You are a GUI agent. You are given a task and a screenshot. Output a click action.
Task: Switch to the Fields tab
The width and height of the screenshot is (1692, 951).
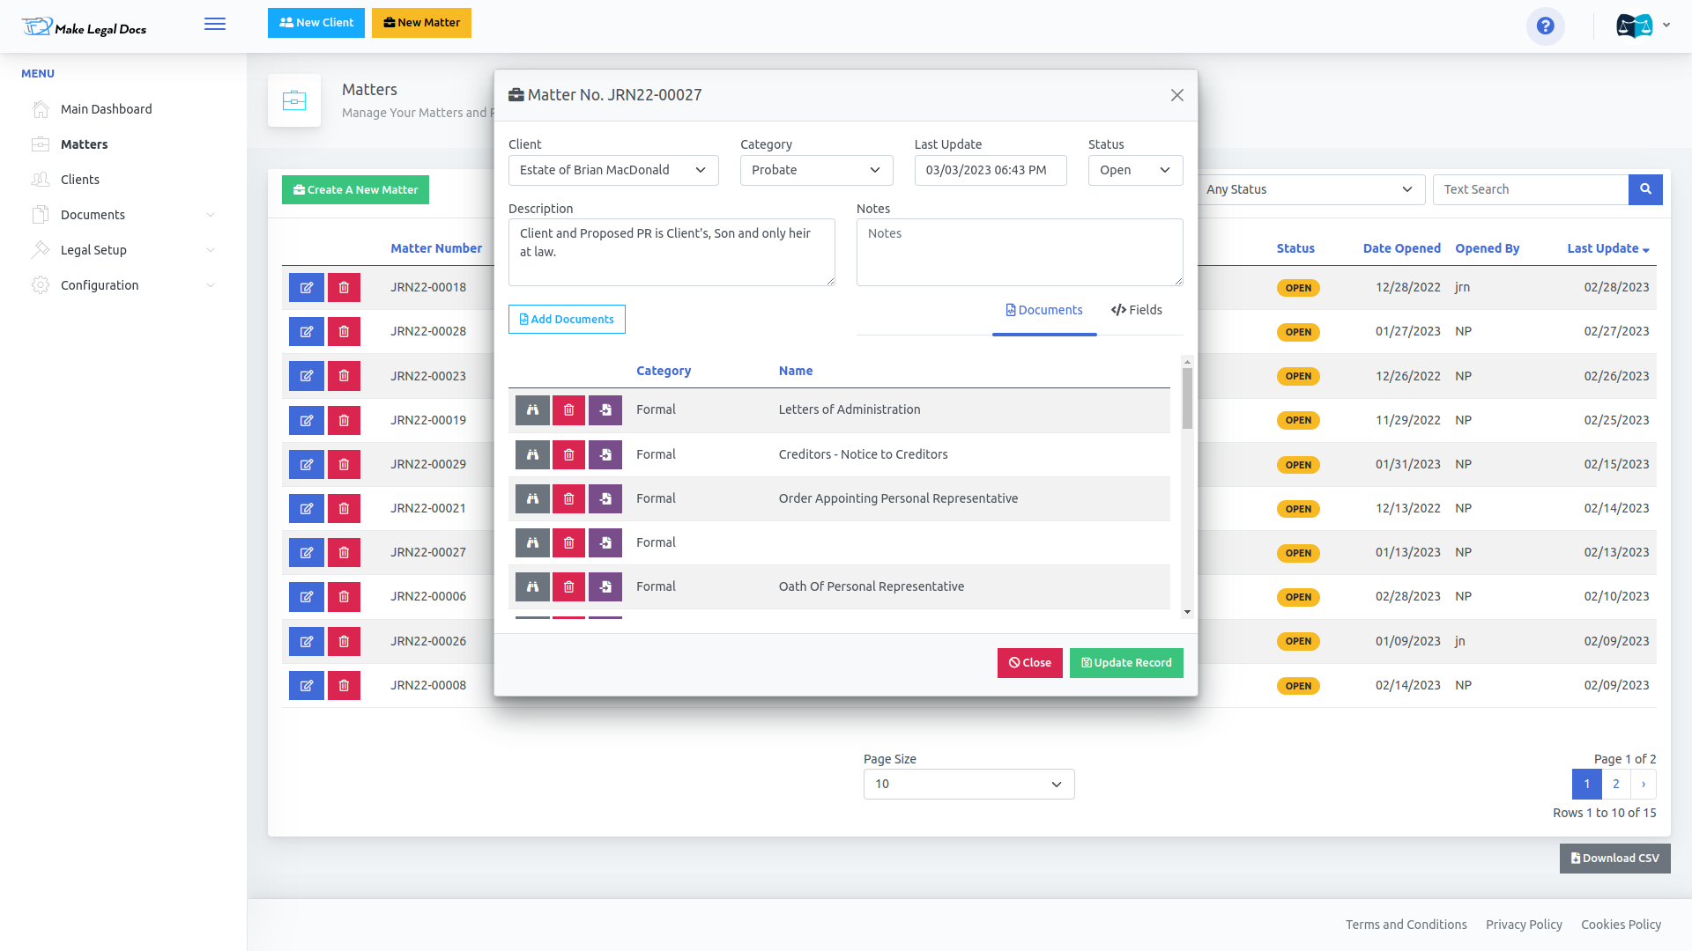(x=1137, y=310)
